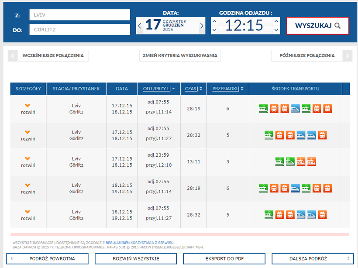Click the destination field containing Görlitz
The width and height of the screenshot is (358, 268).
point(79,30)
